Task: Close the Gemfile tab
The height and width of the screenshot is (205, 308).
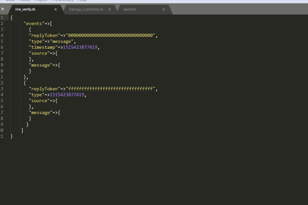Action: point(164,10)
